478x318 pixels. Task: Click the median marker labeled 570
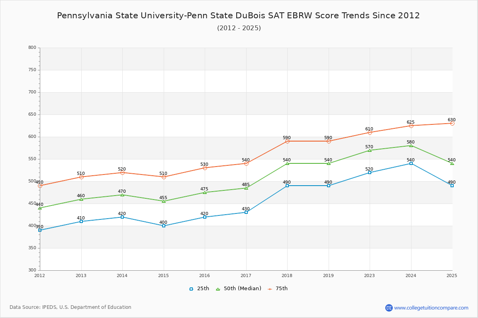tap(370, 150)
